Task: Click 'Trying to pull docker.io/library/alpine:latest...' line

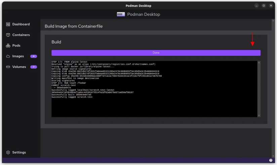Action: (83, 67)
